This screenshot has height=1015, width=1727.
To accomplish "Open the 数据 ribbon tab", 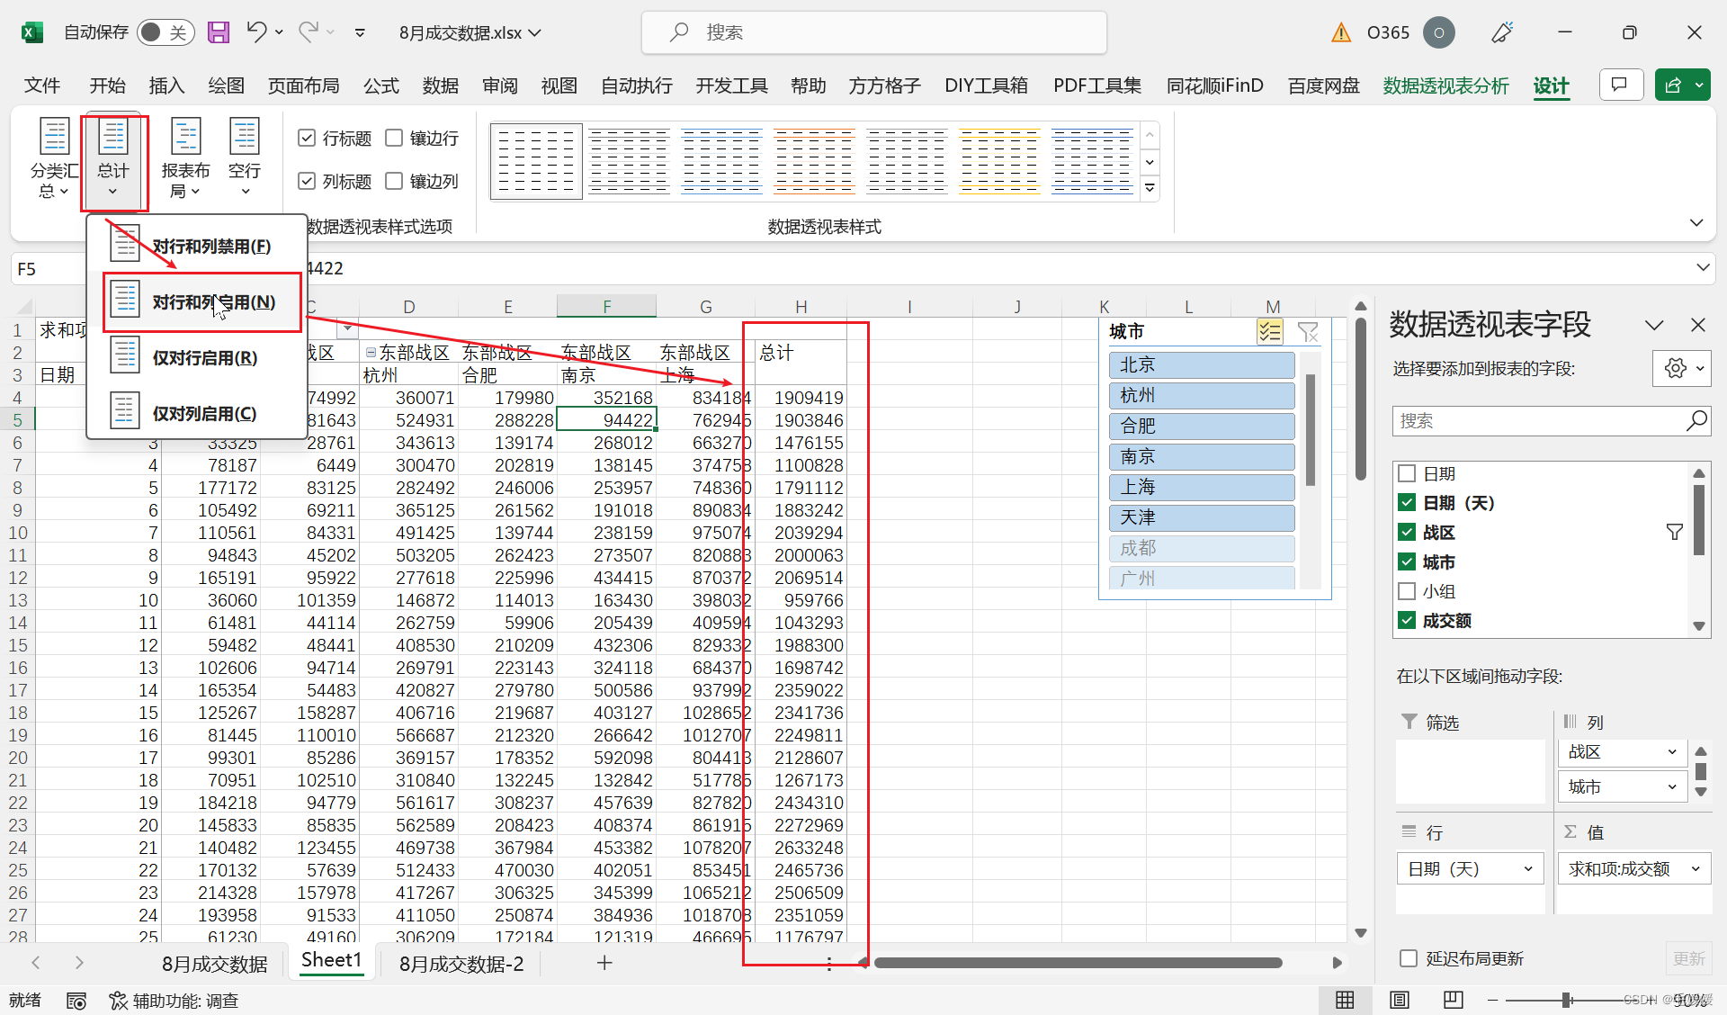I will pyautogui.click(x=441, y=85).
